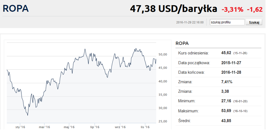Click the Zmiana value 3,38
The height and width of the screenshot is (133, 266).
coord(225,91)
